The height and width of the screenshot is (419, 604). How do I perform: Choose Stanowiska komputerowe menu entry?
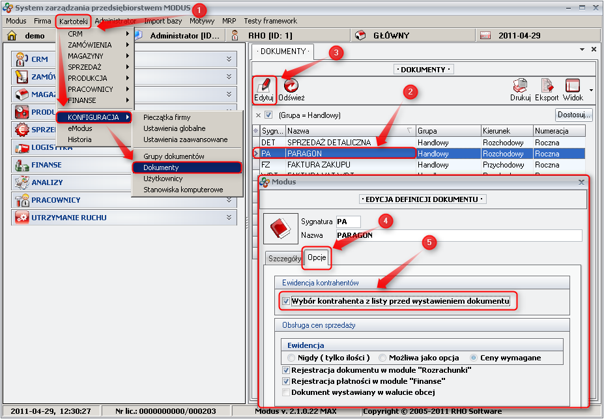tap(187, 190)
